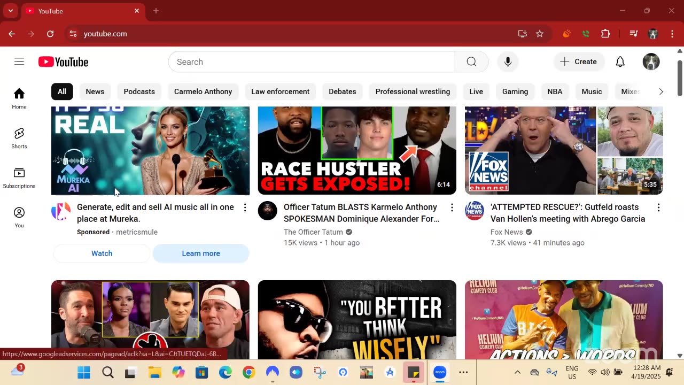Viewport: 684px width, 385px height.
Task: Click Learn more on the Mureka ad
Action: pos(201,253)
